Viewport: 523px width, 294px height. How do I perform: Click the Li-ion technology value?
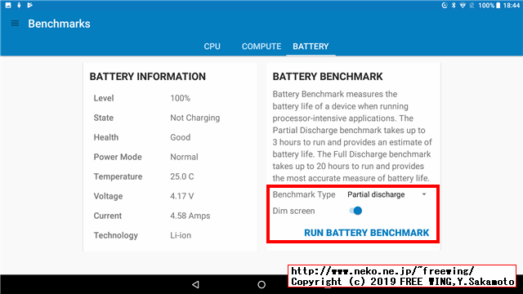click(x=181, y=235)
